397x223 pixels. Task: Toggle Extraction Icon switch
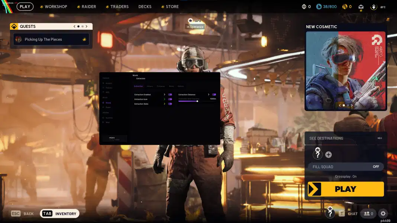(x=170, y=99)
